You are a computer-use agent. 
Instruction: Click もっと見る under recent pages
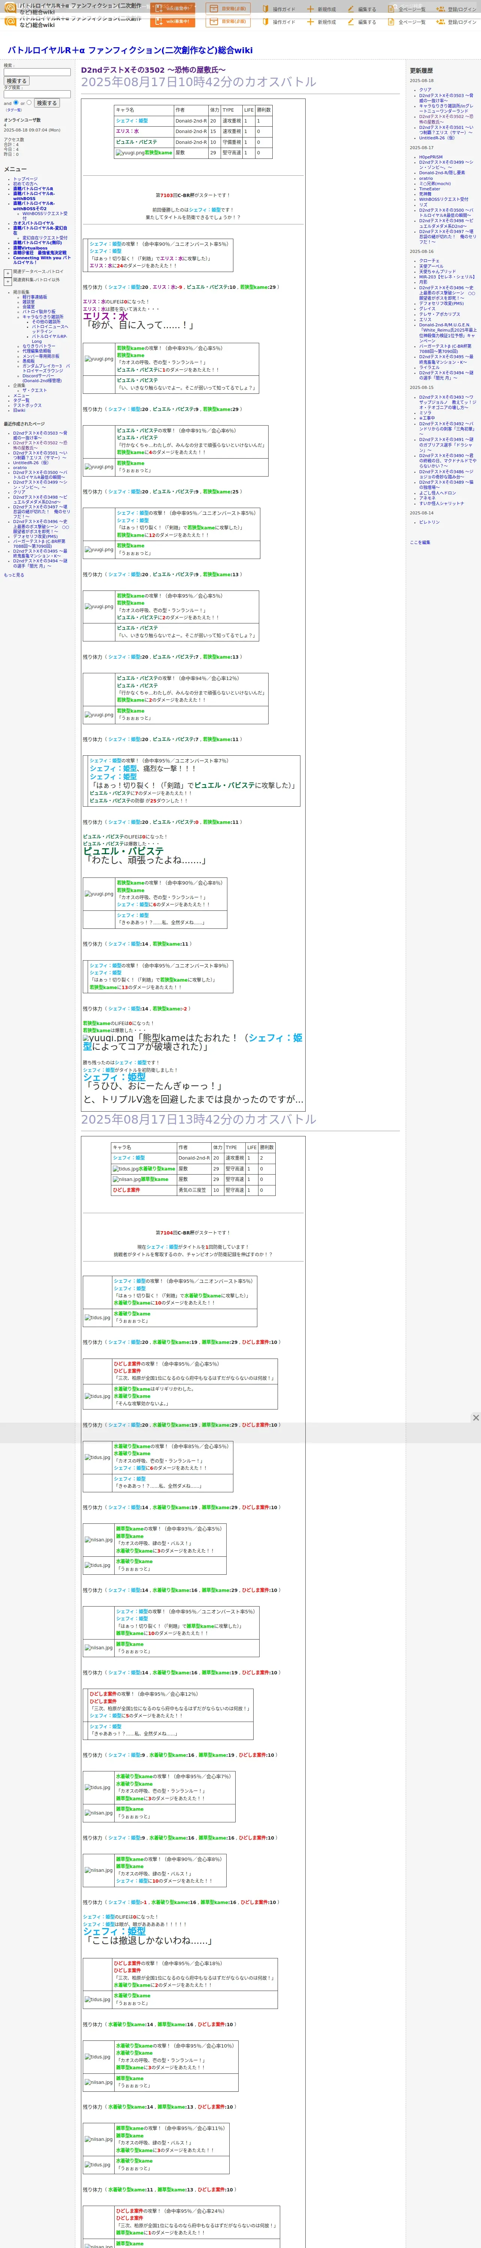click(x=14, y=575)
